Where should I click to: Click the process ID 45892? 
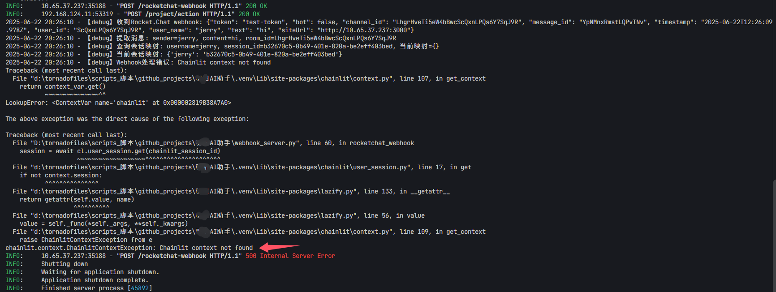140,288
